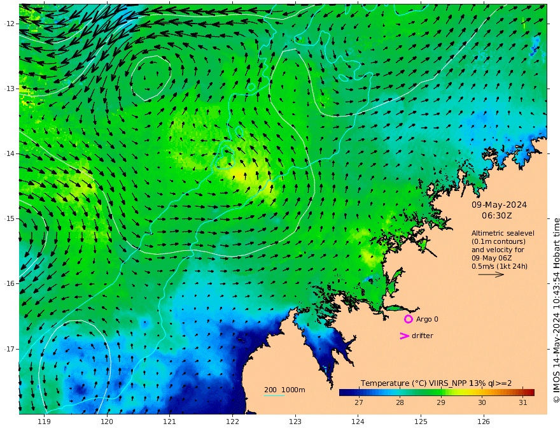Click the IMOS copyright timestamp text

556,311
